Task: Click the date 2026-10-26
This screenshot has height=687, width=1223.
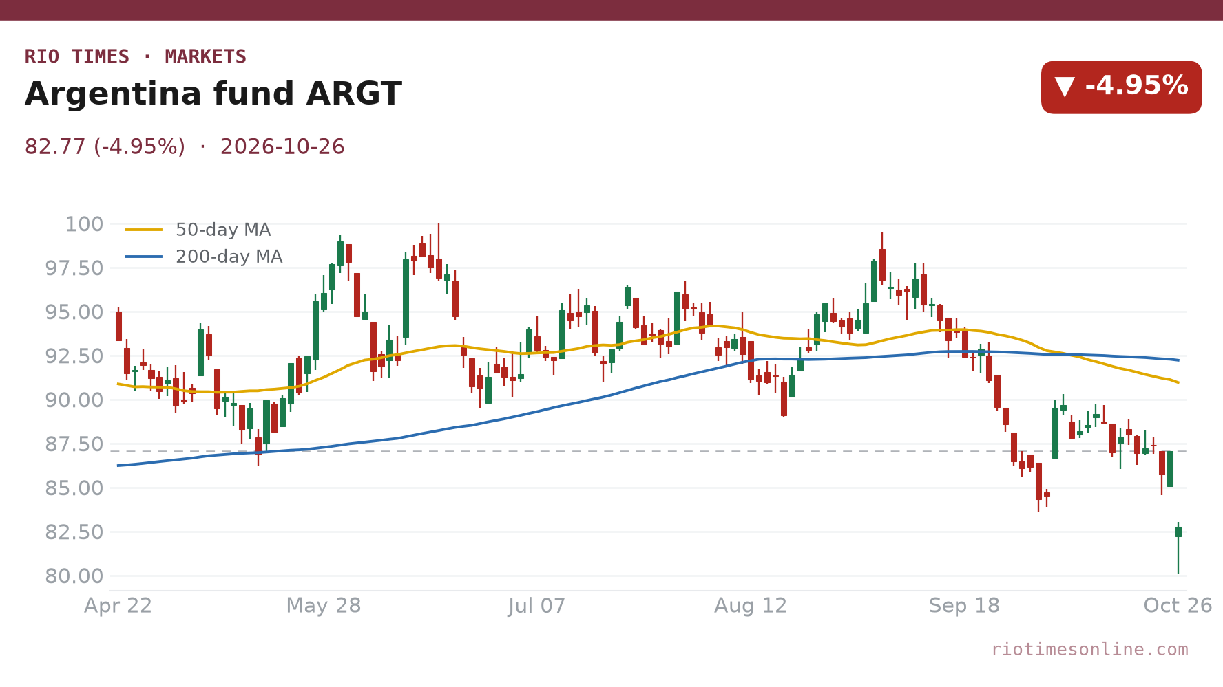Action: click(282, 147)
